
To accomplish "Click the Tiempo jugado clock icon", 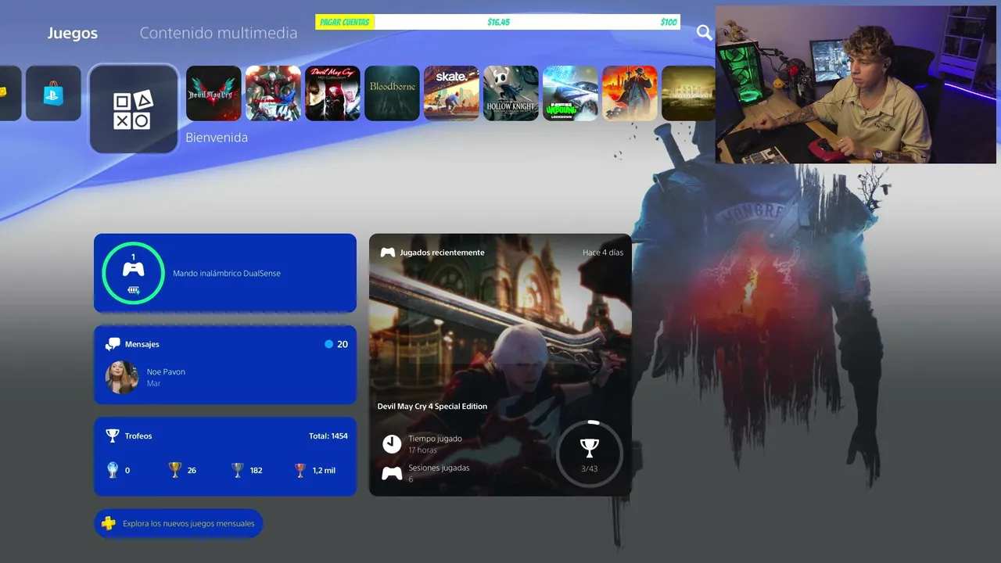I will [392, 444].
